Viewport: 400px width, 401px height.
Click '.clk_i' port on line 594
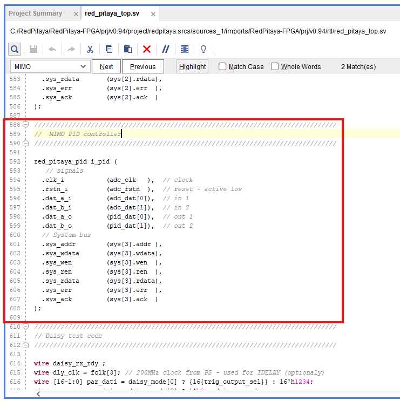click(x=53, y=180)
